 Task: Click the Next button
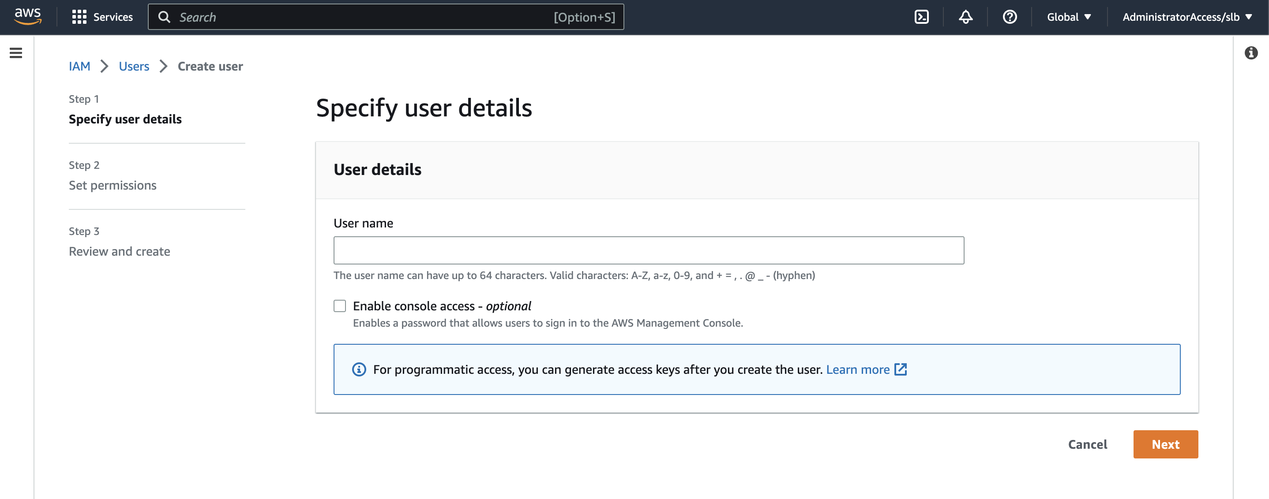(1165, 444)
